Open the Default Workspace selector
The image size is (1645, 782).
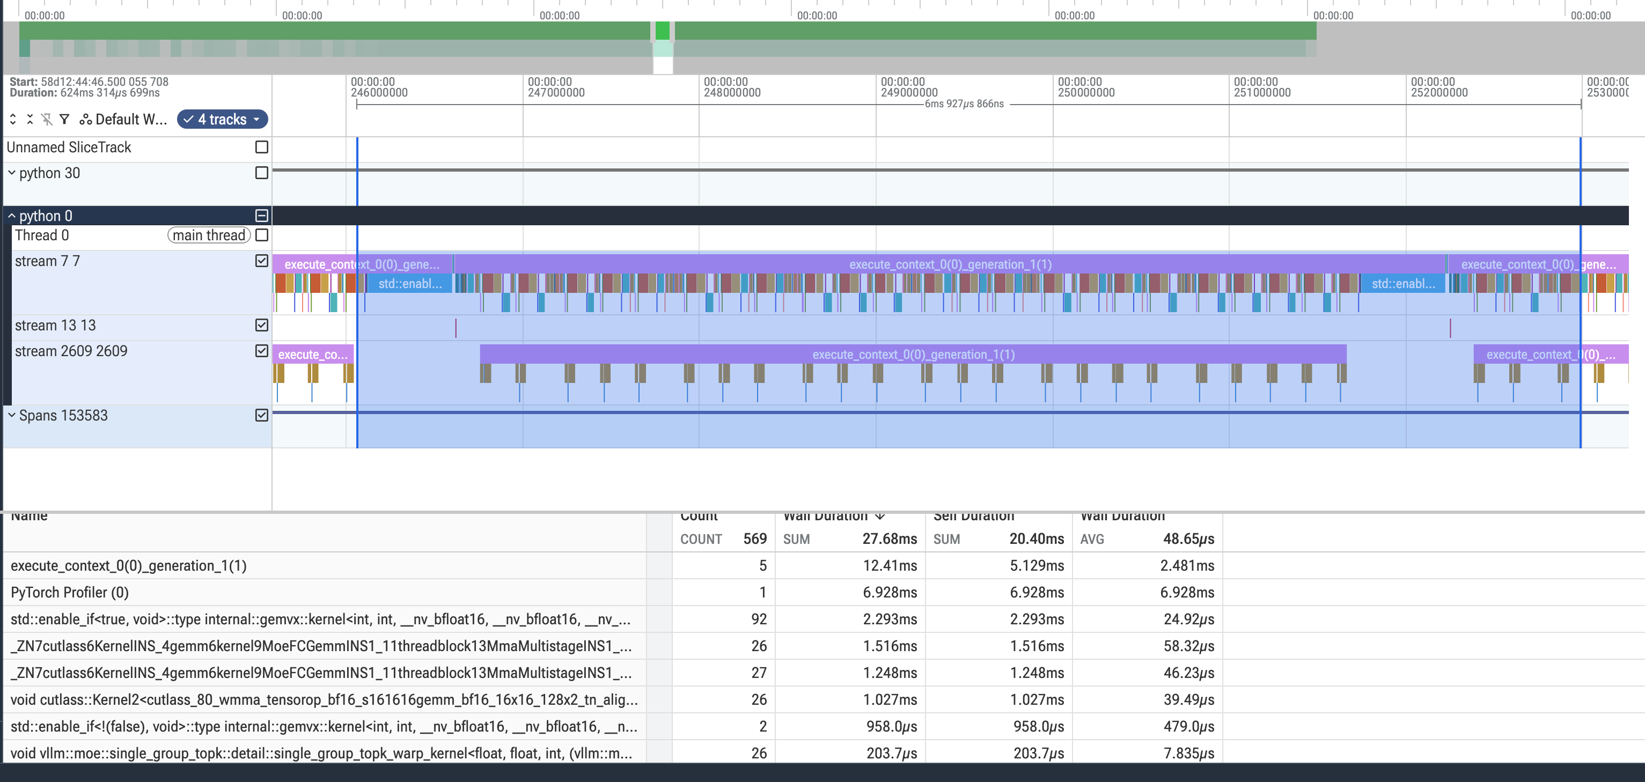click(123, 120)
